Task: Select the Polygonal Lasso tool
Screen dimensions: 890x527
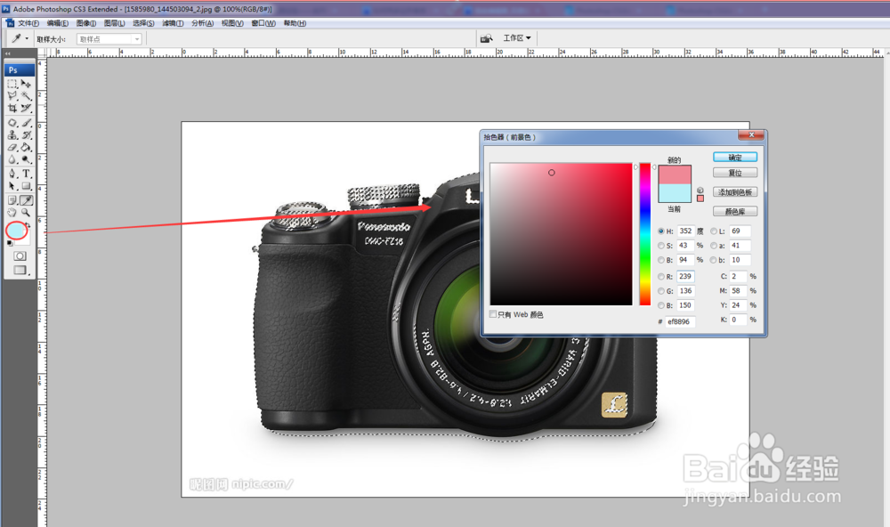Action: click(12, 96)
